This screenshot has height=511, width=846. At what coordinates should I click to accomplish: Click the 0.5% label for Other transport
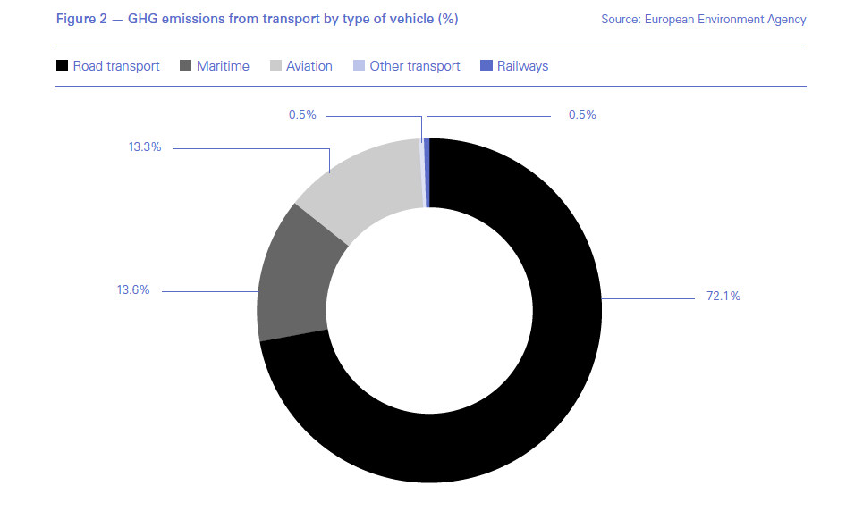pyautogui.click(x=301, y=115)
